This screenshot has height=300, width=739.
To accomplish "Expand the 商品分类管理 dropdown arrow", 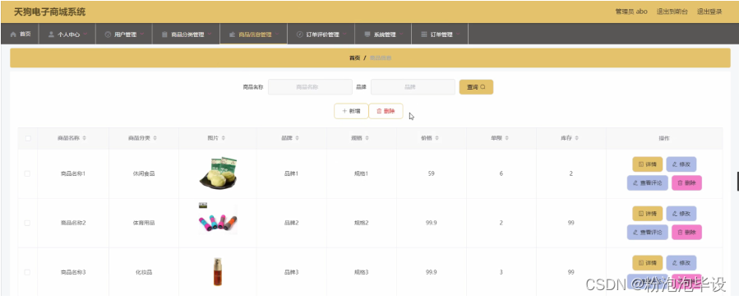I will [x=210, y=34].
